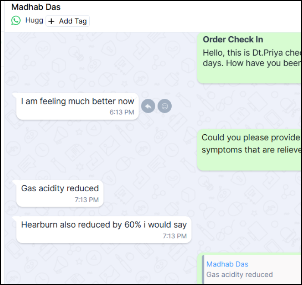Click the Madhab Das contact name header
This screenshot has width=302, height=285.
(36, 7)
